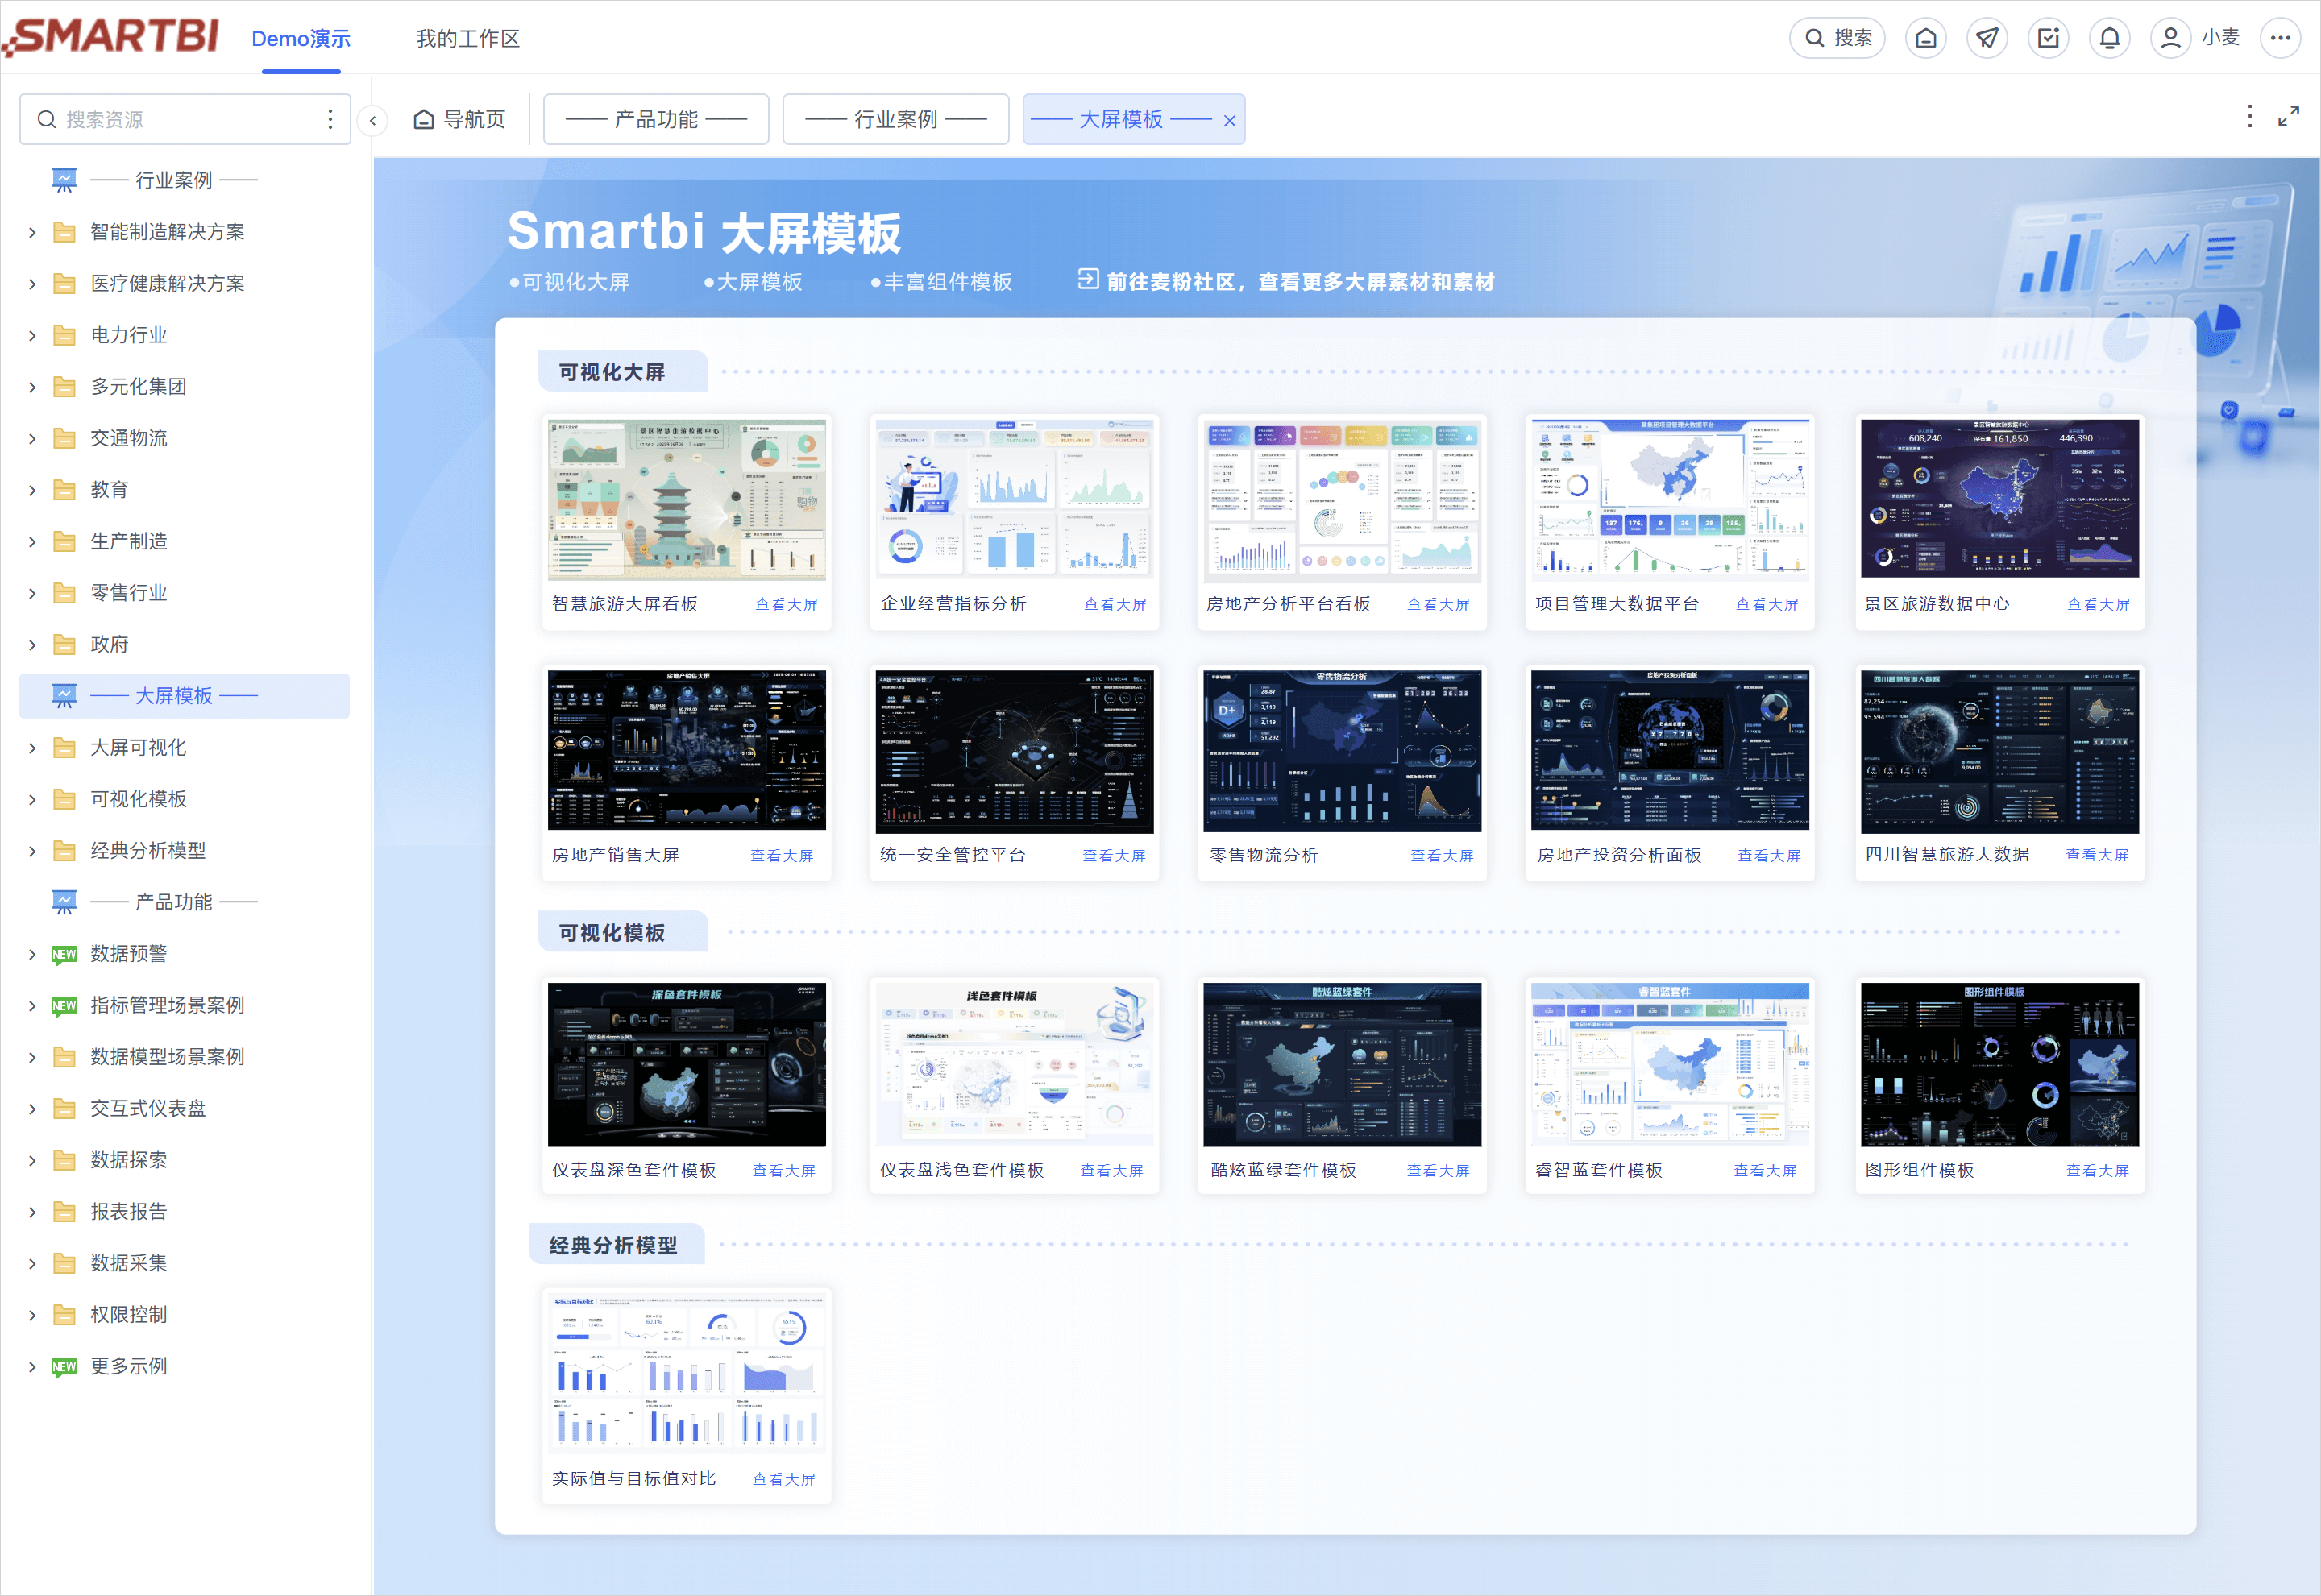
Task: Expand the 数据探索 folder
Action: point(32,1160)
